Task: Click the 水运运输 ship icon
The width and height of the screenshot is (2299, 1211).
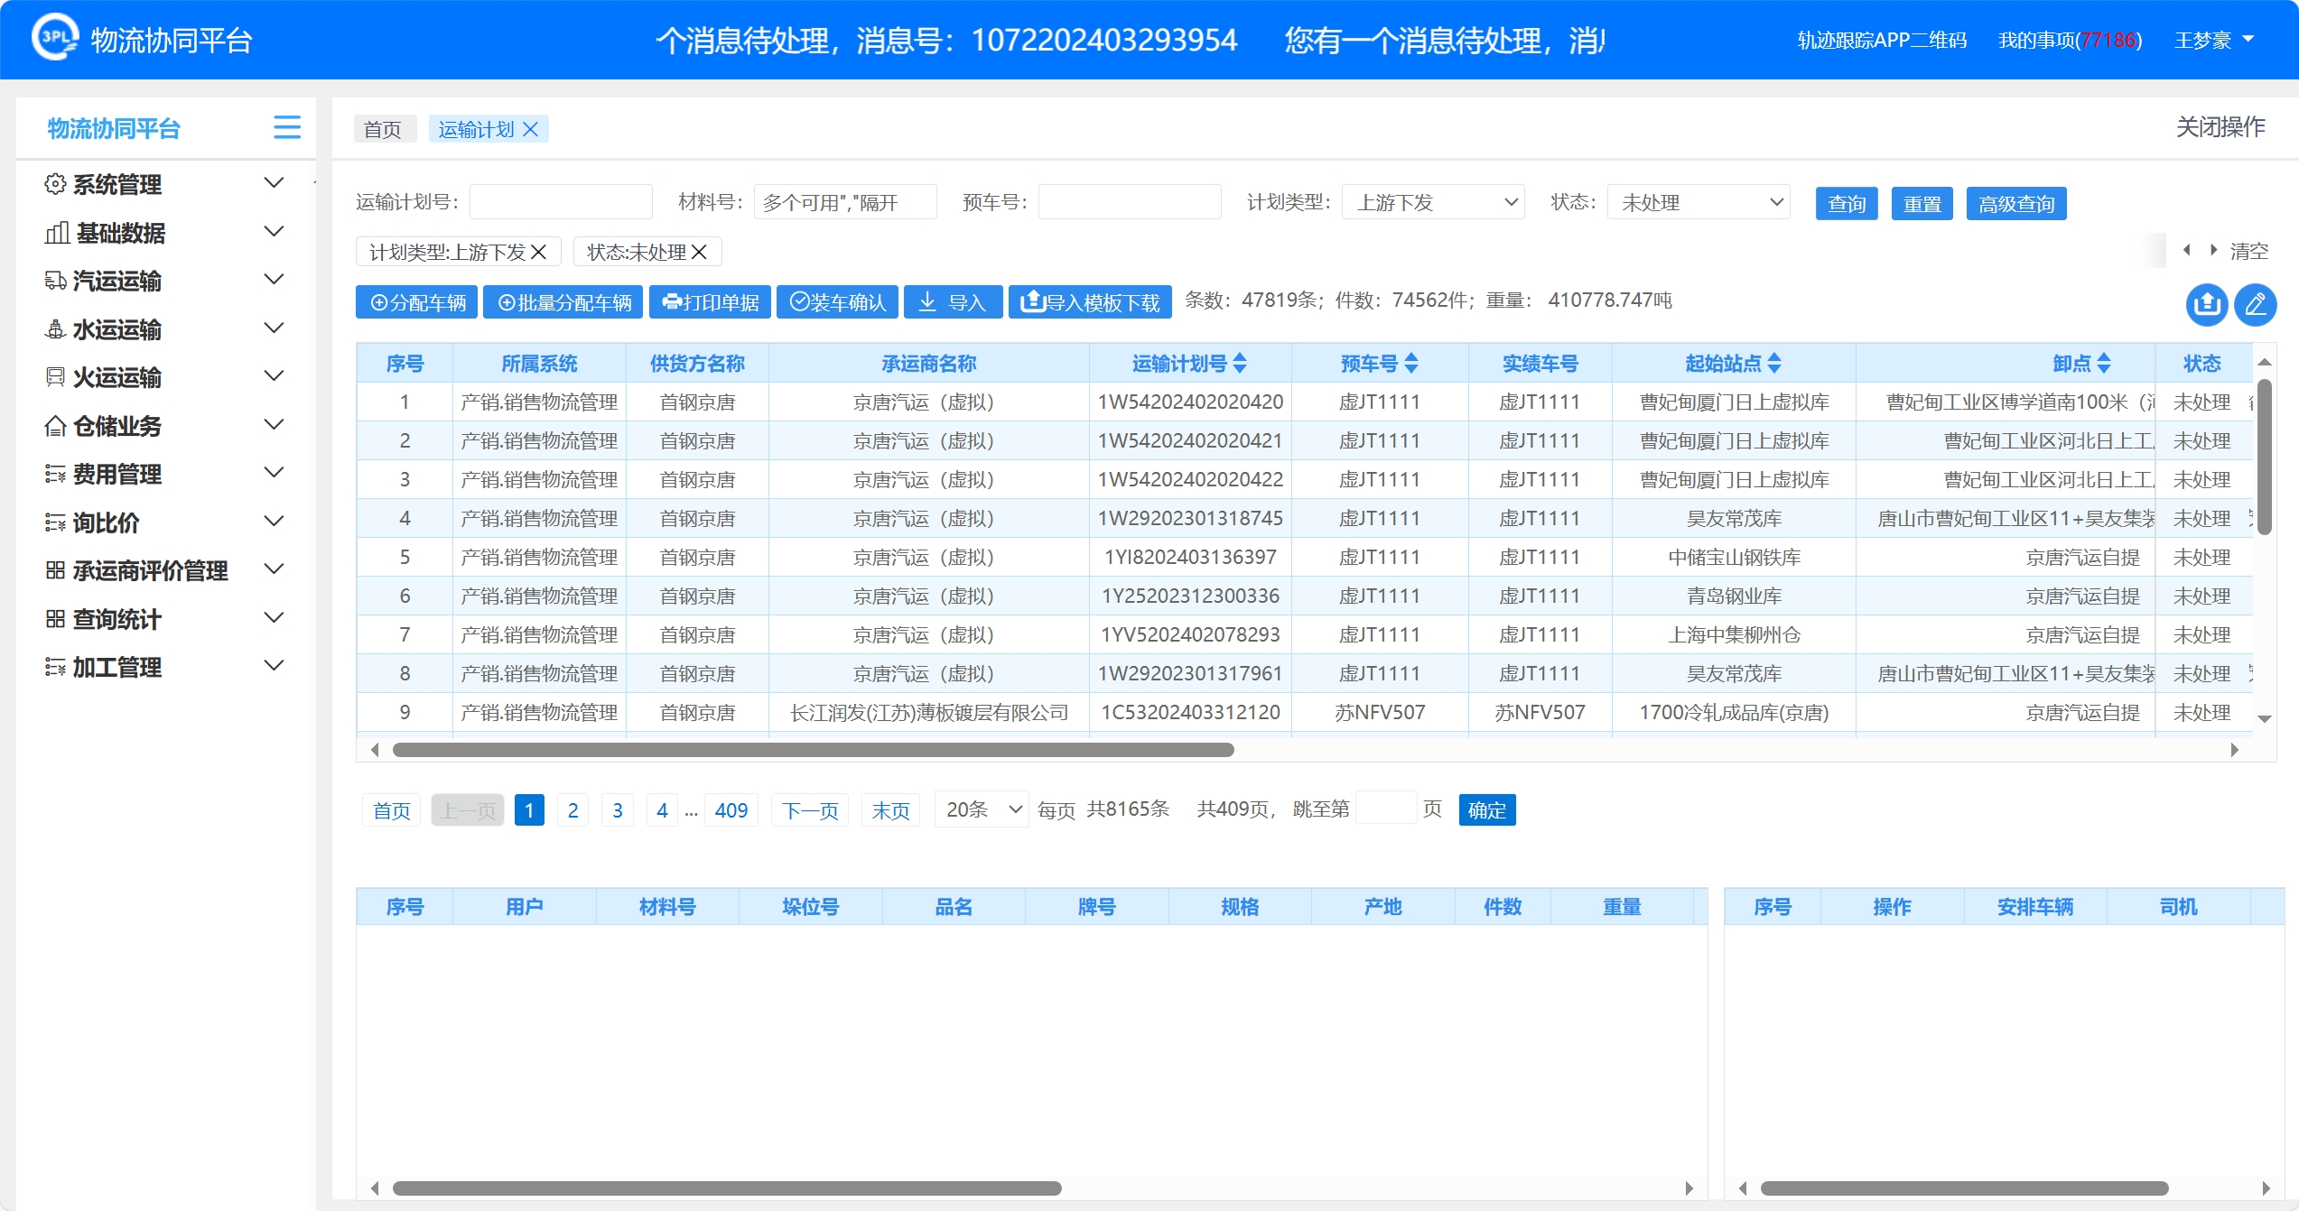Action: [55, 329]
